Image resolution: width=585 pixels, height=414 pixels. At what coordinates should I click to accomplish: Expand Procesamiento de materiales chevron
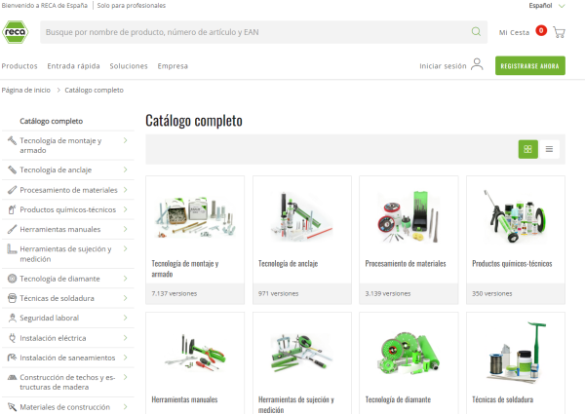(126, 189)
